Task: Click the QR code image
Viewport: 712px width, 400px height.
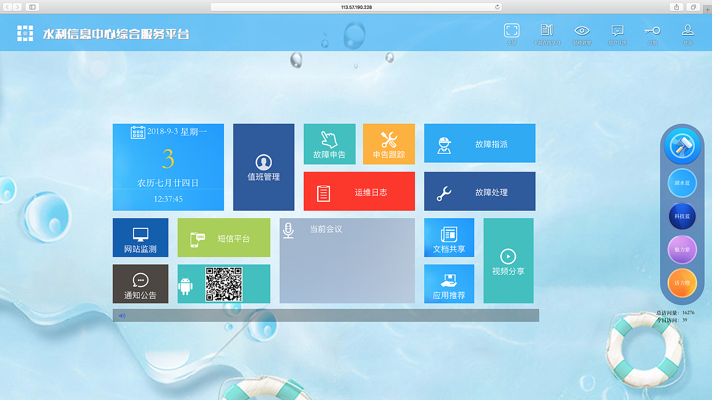Action: [x=224, y=284]
